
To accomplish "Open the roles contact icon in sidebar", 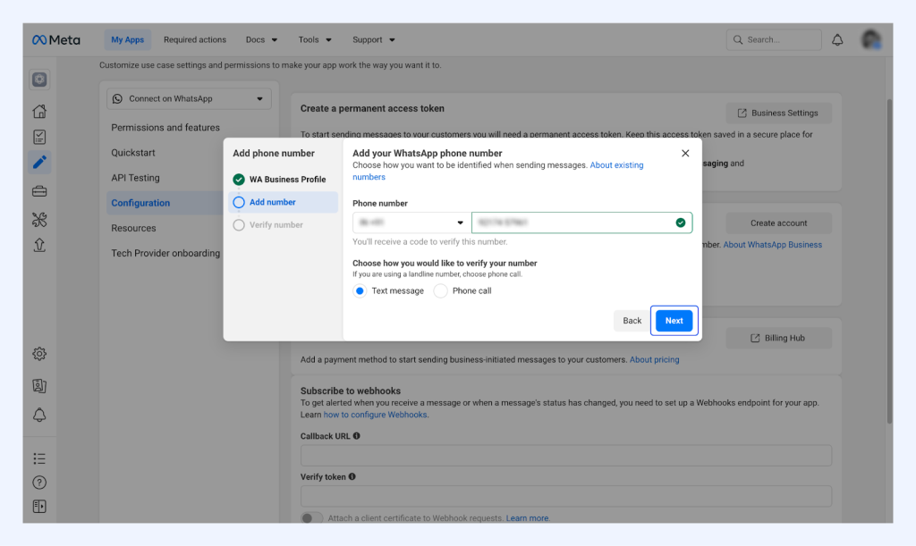I will (39, 385).
